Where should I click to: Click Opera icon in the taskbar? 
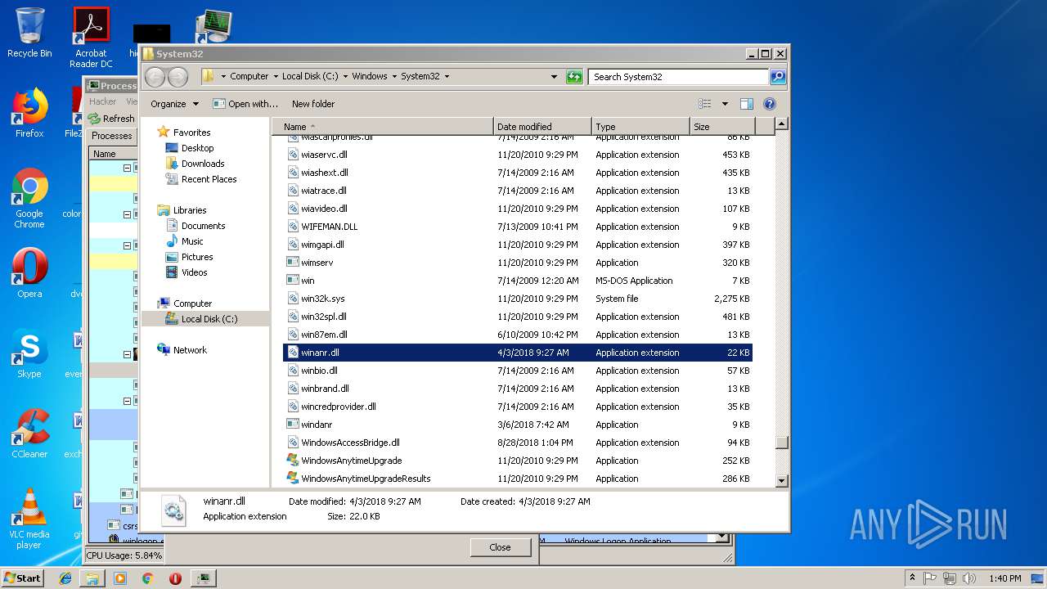[175, 578]
